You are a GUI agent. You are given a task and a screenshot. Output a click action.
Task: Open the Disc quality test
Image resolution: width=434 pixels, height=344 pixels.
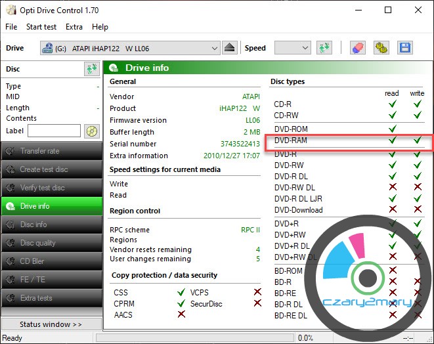pyautogui.click(x=51, y=243)
